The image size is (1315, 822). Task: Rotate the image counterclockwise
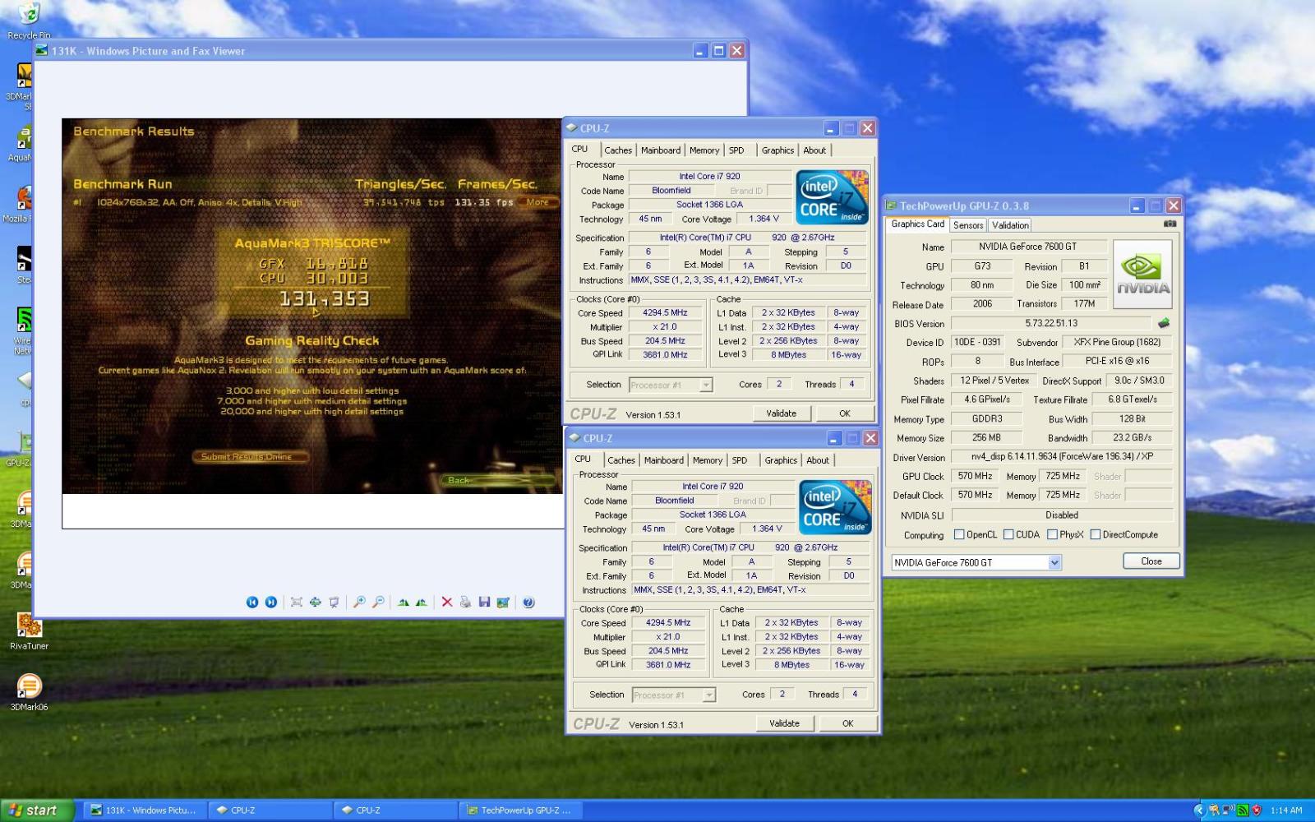click(422, 603)
